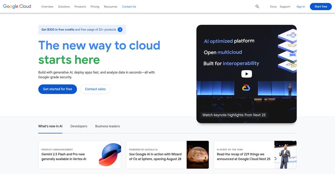Image resolution: width=335 pixels, height=174 pixels.
Task: Click the Contact sales button
Action: tap(95, 89)
